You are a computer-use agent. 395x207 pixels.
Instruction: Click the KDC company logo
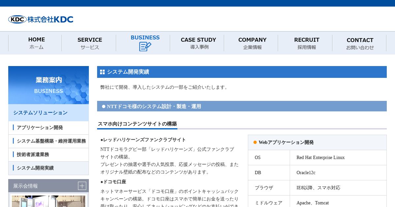point(41,19)
